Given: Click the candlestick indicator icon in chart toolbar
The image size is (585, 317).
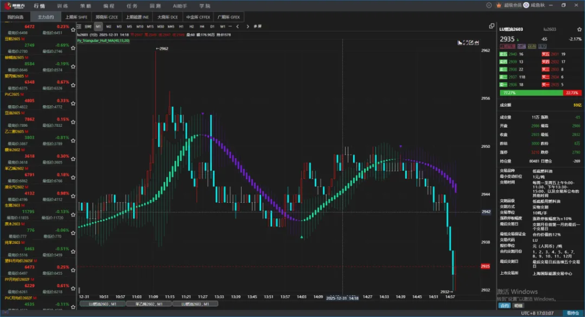Looking at the screenshot, I should [477, 42].
